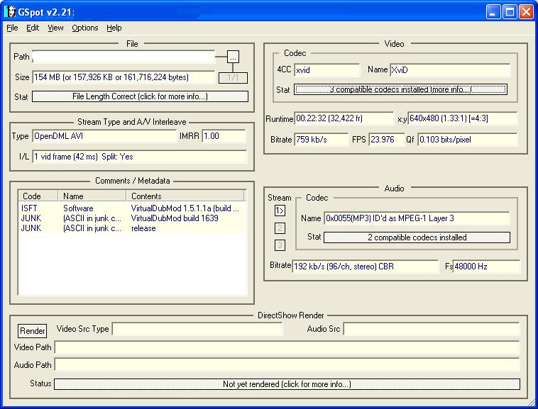Open the File menu
Screen dimensions: 538x409
tap(12, 28)
